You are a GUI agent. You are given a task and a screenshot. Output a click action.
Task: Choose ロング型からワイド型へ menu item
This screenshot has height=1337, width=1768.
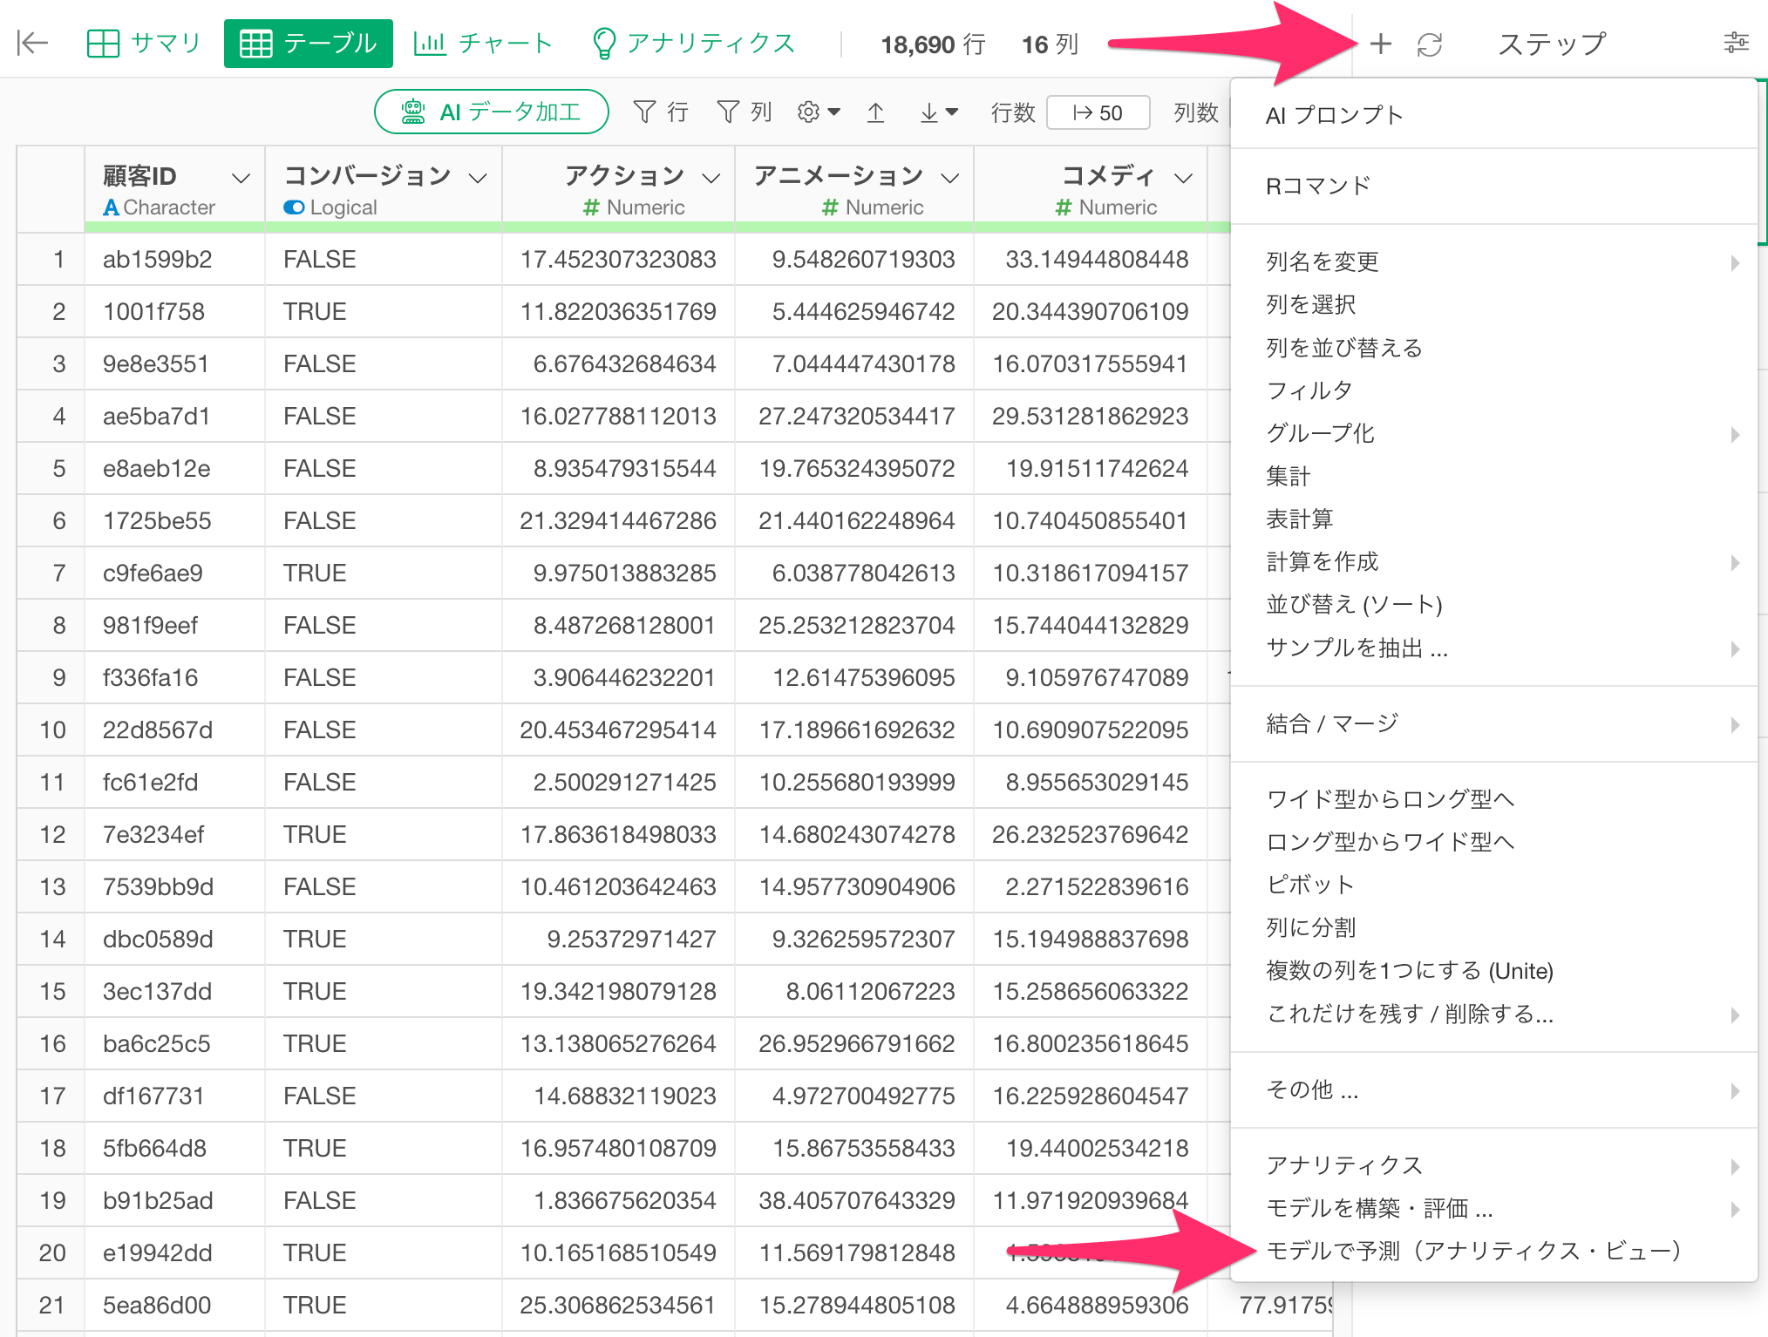pos(1493,841)
